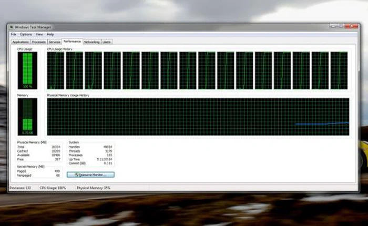Select the Performance tab
This screenshot has width=368, height=226.
(x=72, y=41)
